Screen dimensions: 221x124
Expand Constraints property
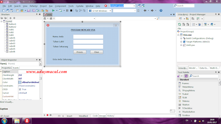1,86
